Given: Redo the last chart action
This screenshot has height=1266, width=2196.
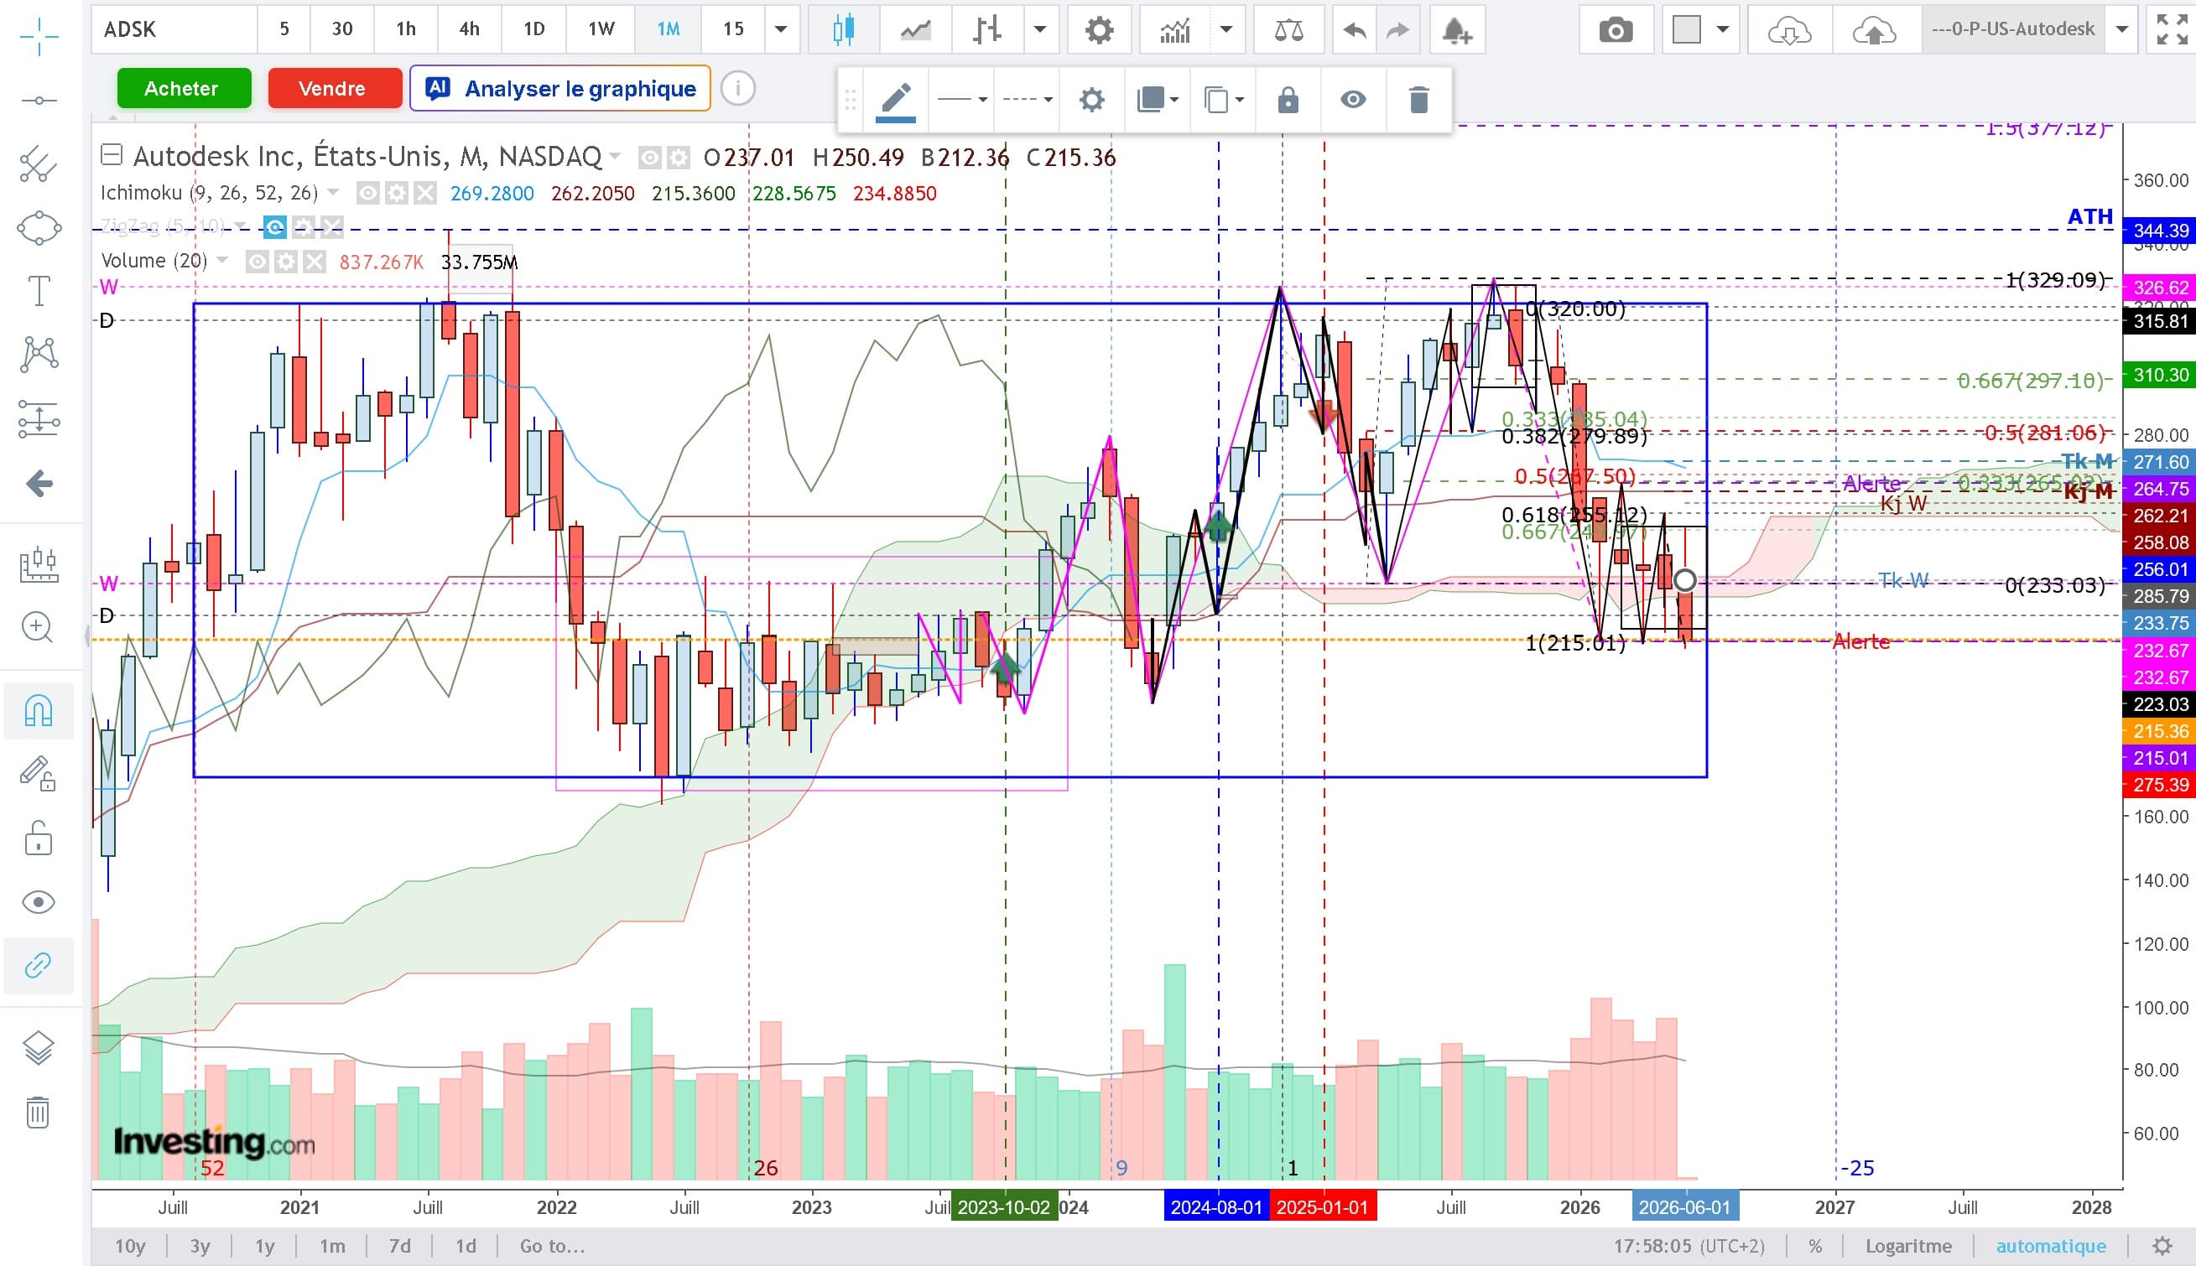Looking at the screenshot, I should tap(1397, 30).
